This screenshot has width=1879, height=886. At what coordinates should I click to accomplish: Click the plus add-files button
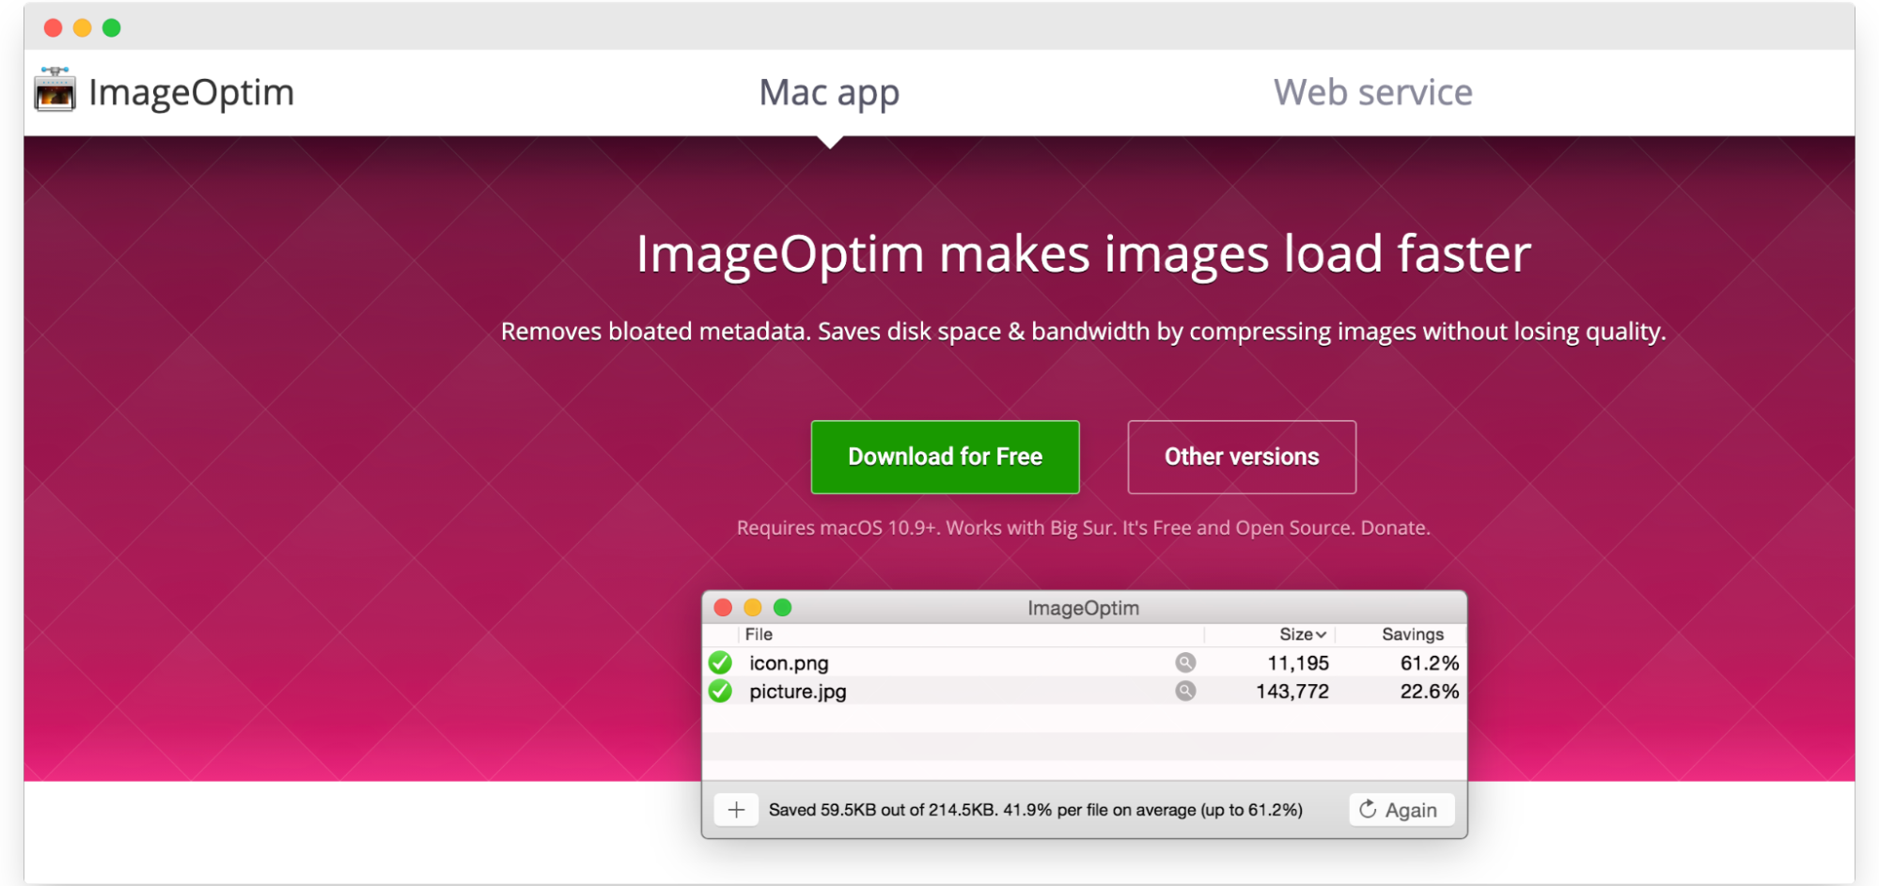(x=737, y=810)
